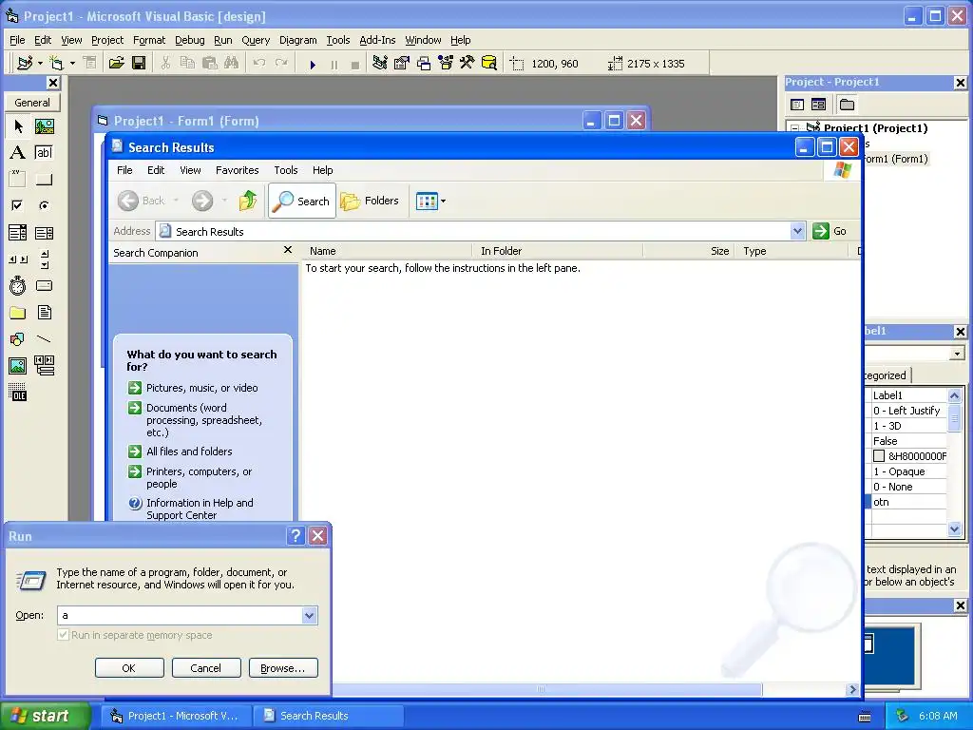Open the Object Browser toolbar icon
This screenshot has height=730, width=973.
446,64
